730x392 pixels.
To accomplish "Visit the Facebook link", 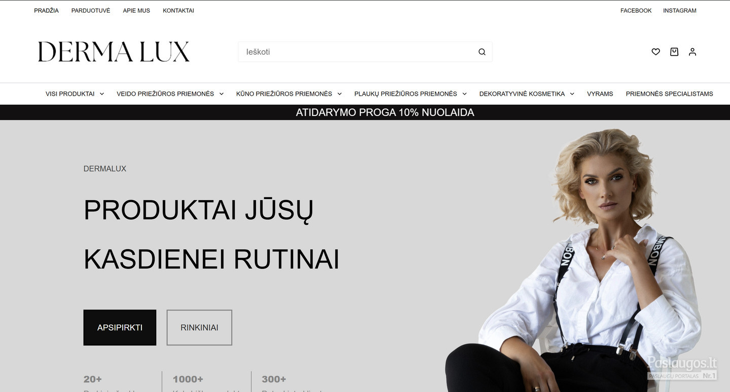I will [636, 11].
